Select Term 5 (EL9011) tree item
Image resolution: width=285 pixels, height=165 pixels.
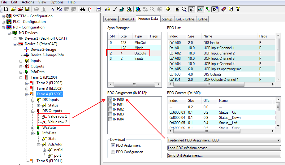tap(49, 161)
